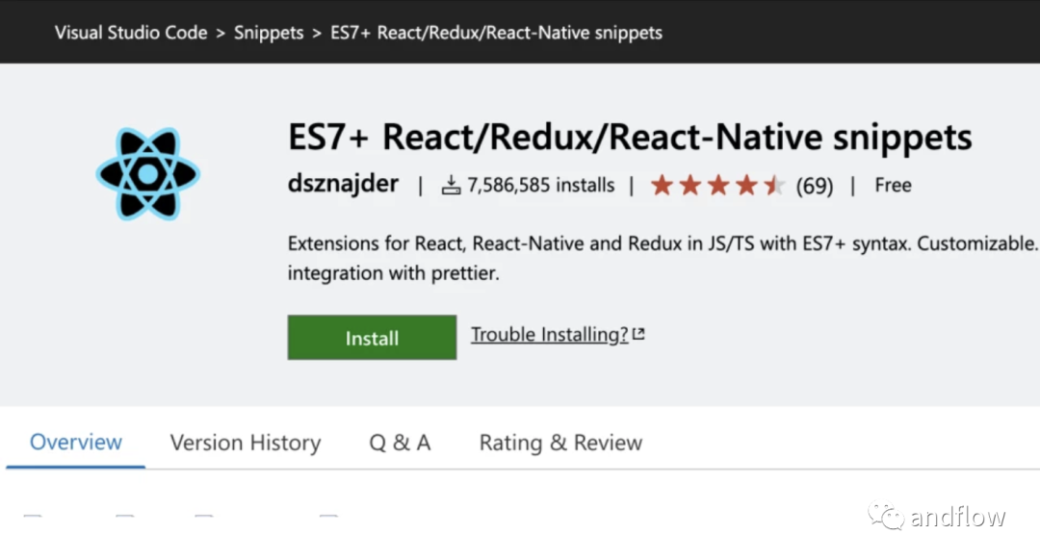Click the download installs icon
Viewport: 1040px width, 560px height.
click(x=451, y=185)
